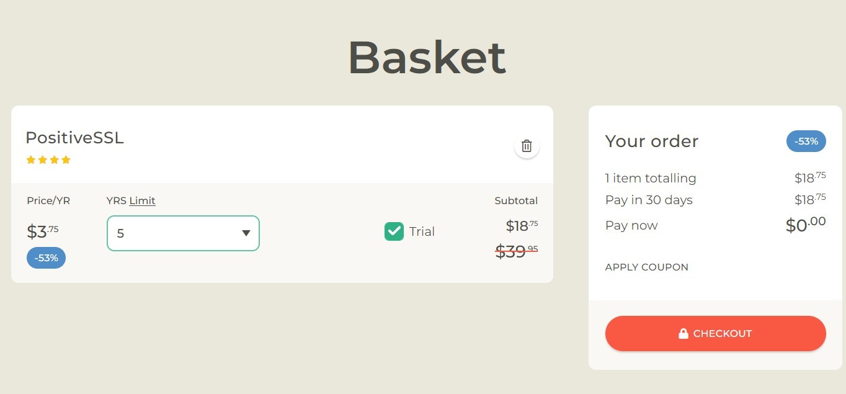Click the lock icon on Checkout
Image resolution: width=846 pixels, height=394 pixels.
(x=683, y=334)
